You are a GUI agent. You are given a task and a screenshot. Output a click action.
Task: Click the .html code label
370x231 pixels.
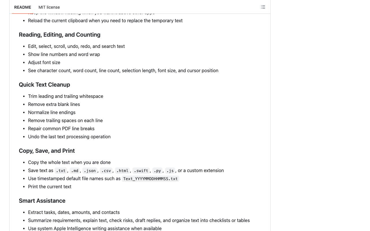point(122,171)
